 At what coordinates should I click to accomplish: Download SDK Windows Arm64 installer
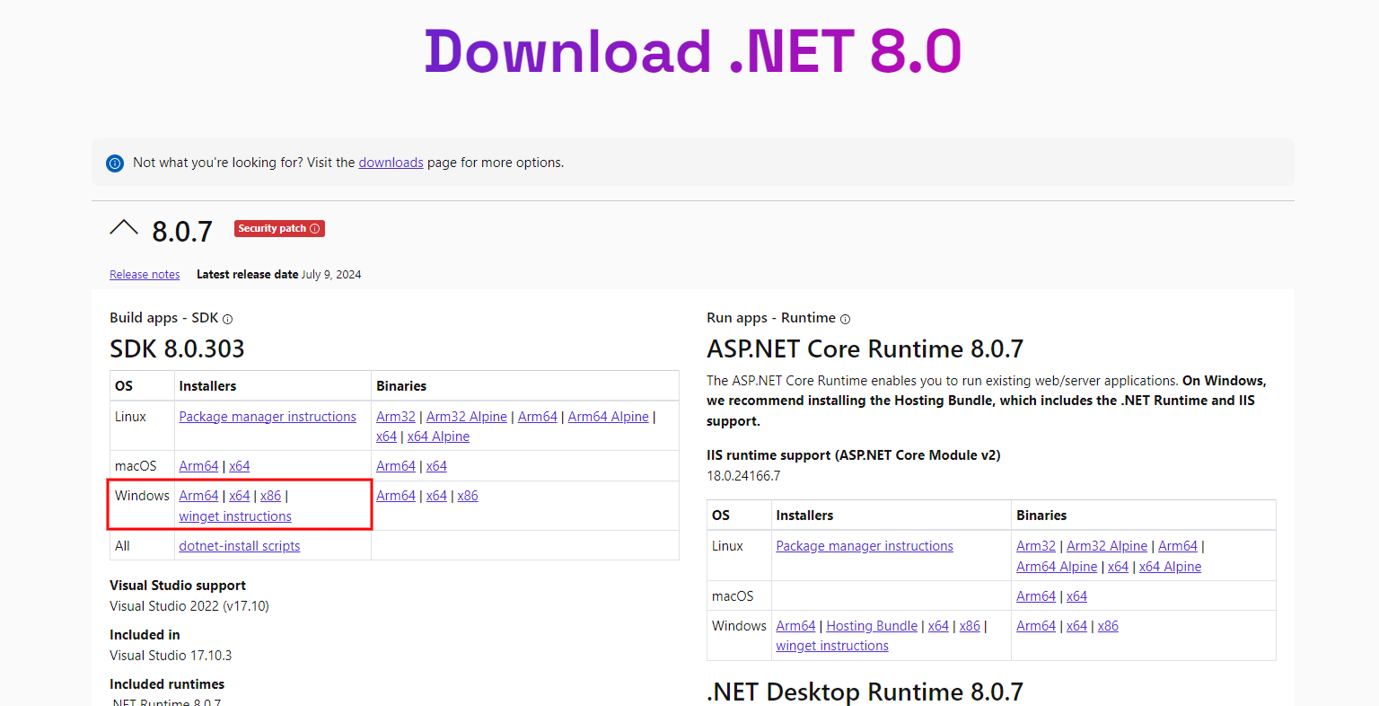click(198, 496)
